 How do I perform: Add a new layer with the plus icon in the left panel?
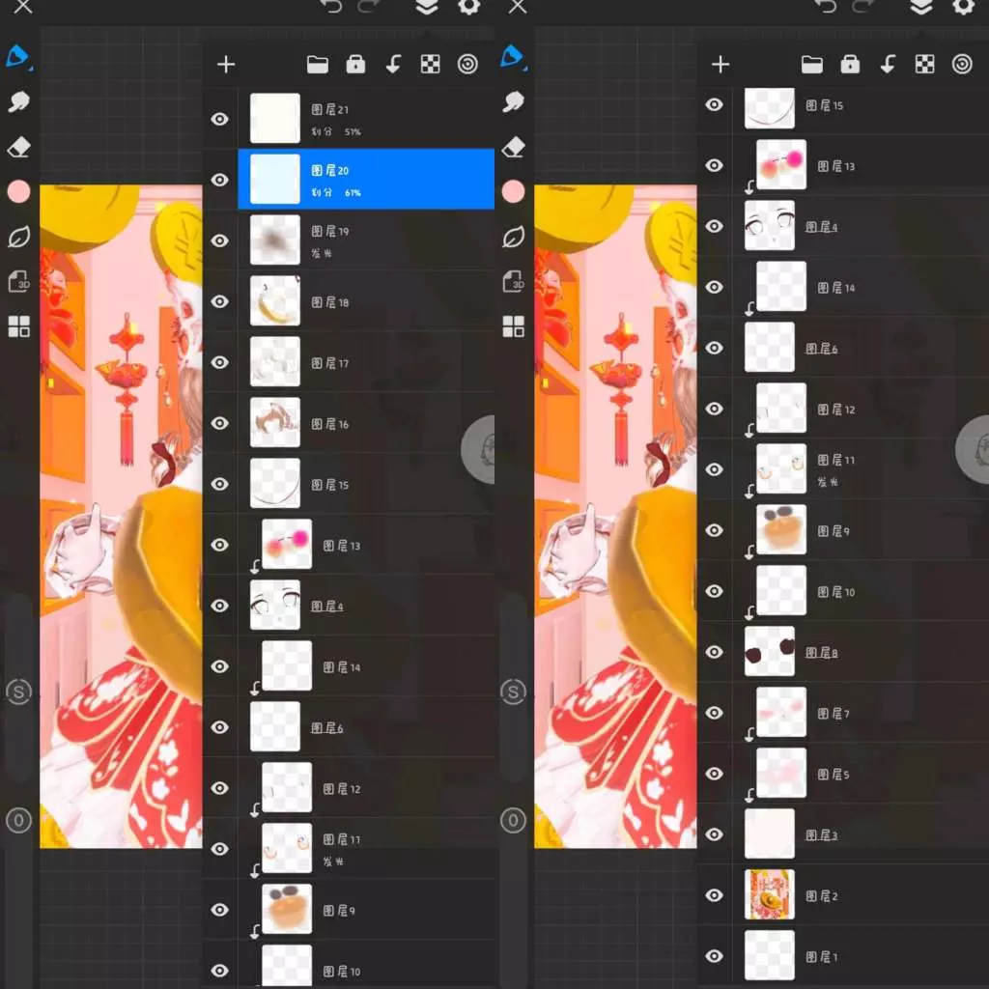coord(226,65)
